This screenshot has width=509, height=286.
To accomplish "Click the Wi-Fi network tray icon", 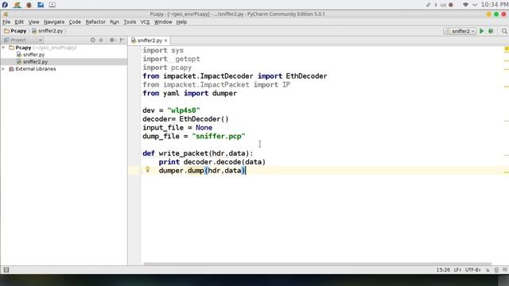I will (x=465, y=5).
